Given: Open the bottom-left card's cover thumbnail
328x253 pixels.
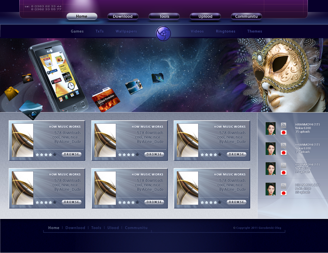Looking at the screenshot, I should (23, 188).
